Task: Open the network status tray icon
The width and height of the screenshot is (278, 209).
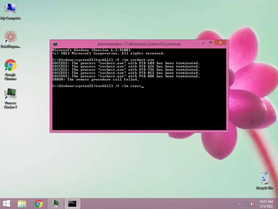Action: click(x=246, y=204)
